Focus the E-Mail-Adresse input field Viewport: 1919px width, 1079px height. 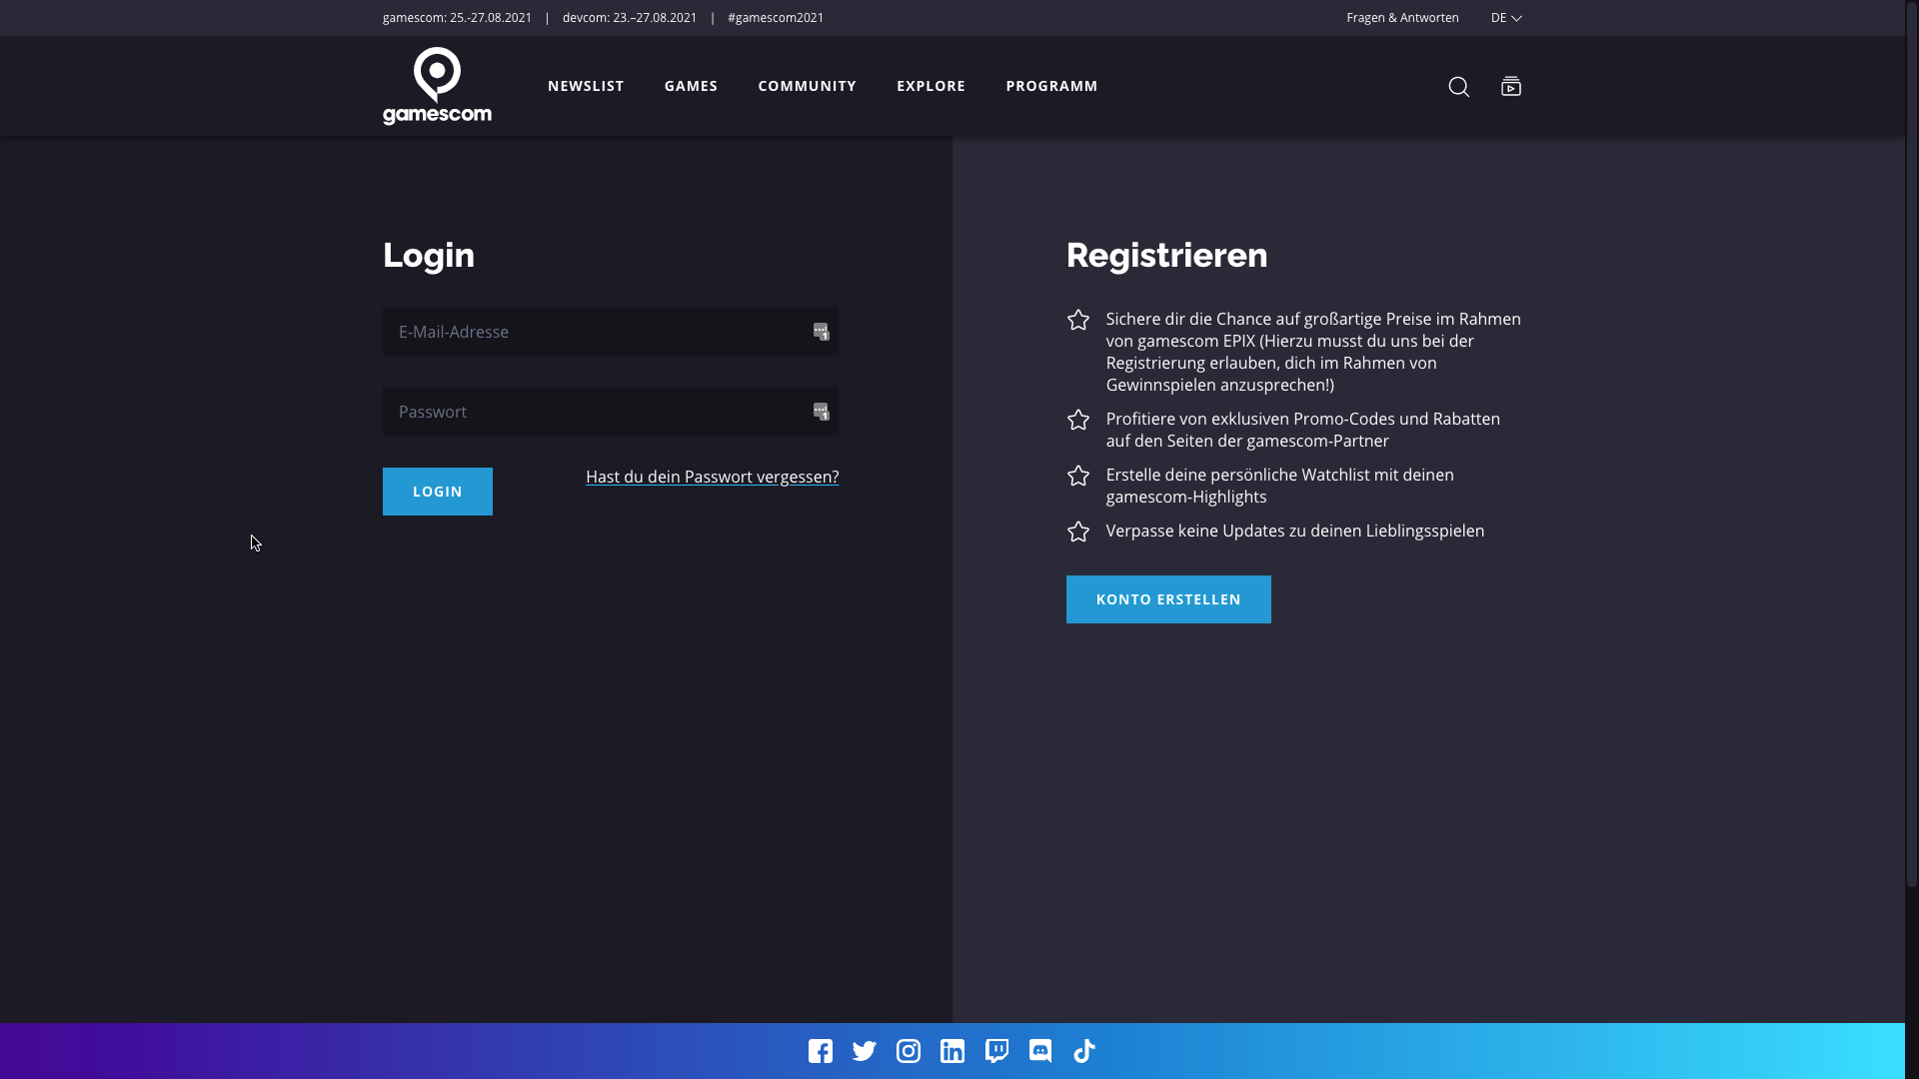click(610, 332)
